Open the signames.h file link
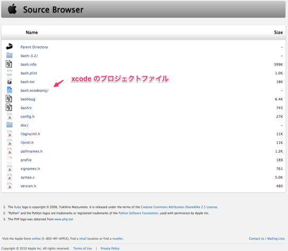The image size is (288, 251). click(x=30, y=168)
